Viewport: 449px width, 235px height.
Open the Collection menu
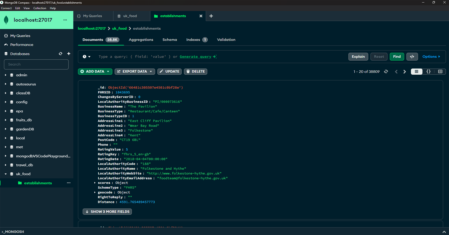pyautogui.click(x=40, y=8)
